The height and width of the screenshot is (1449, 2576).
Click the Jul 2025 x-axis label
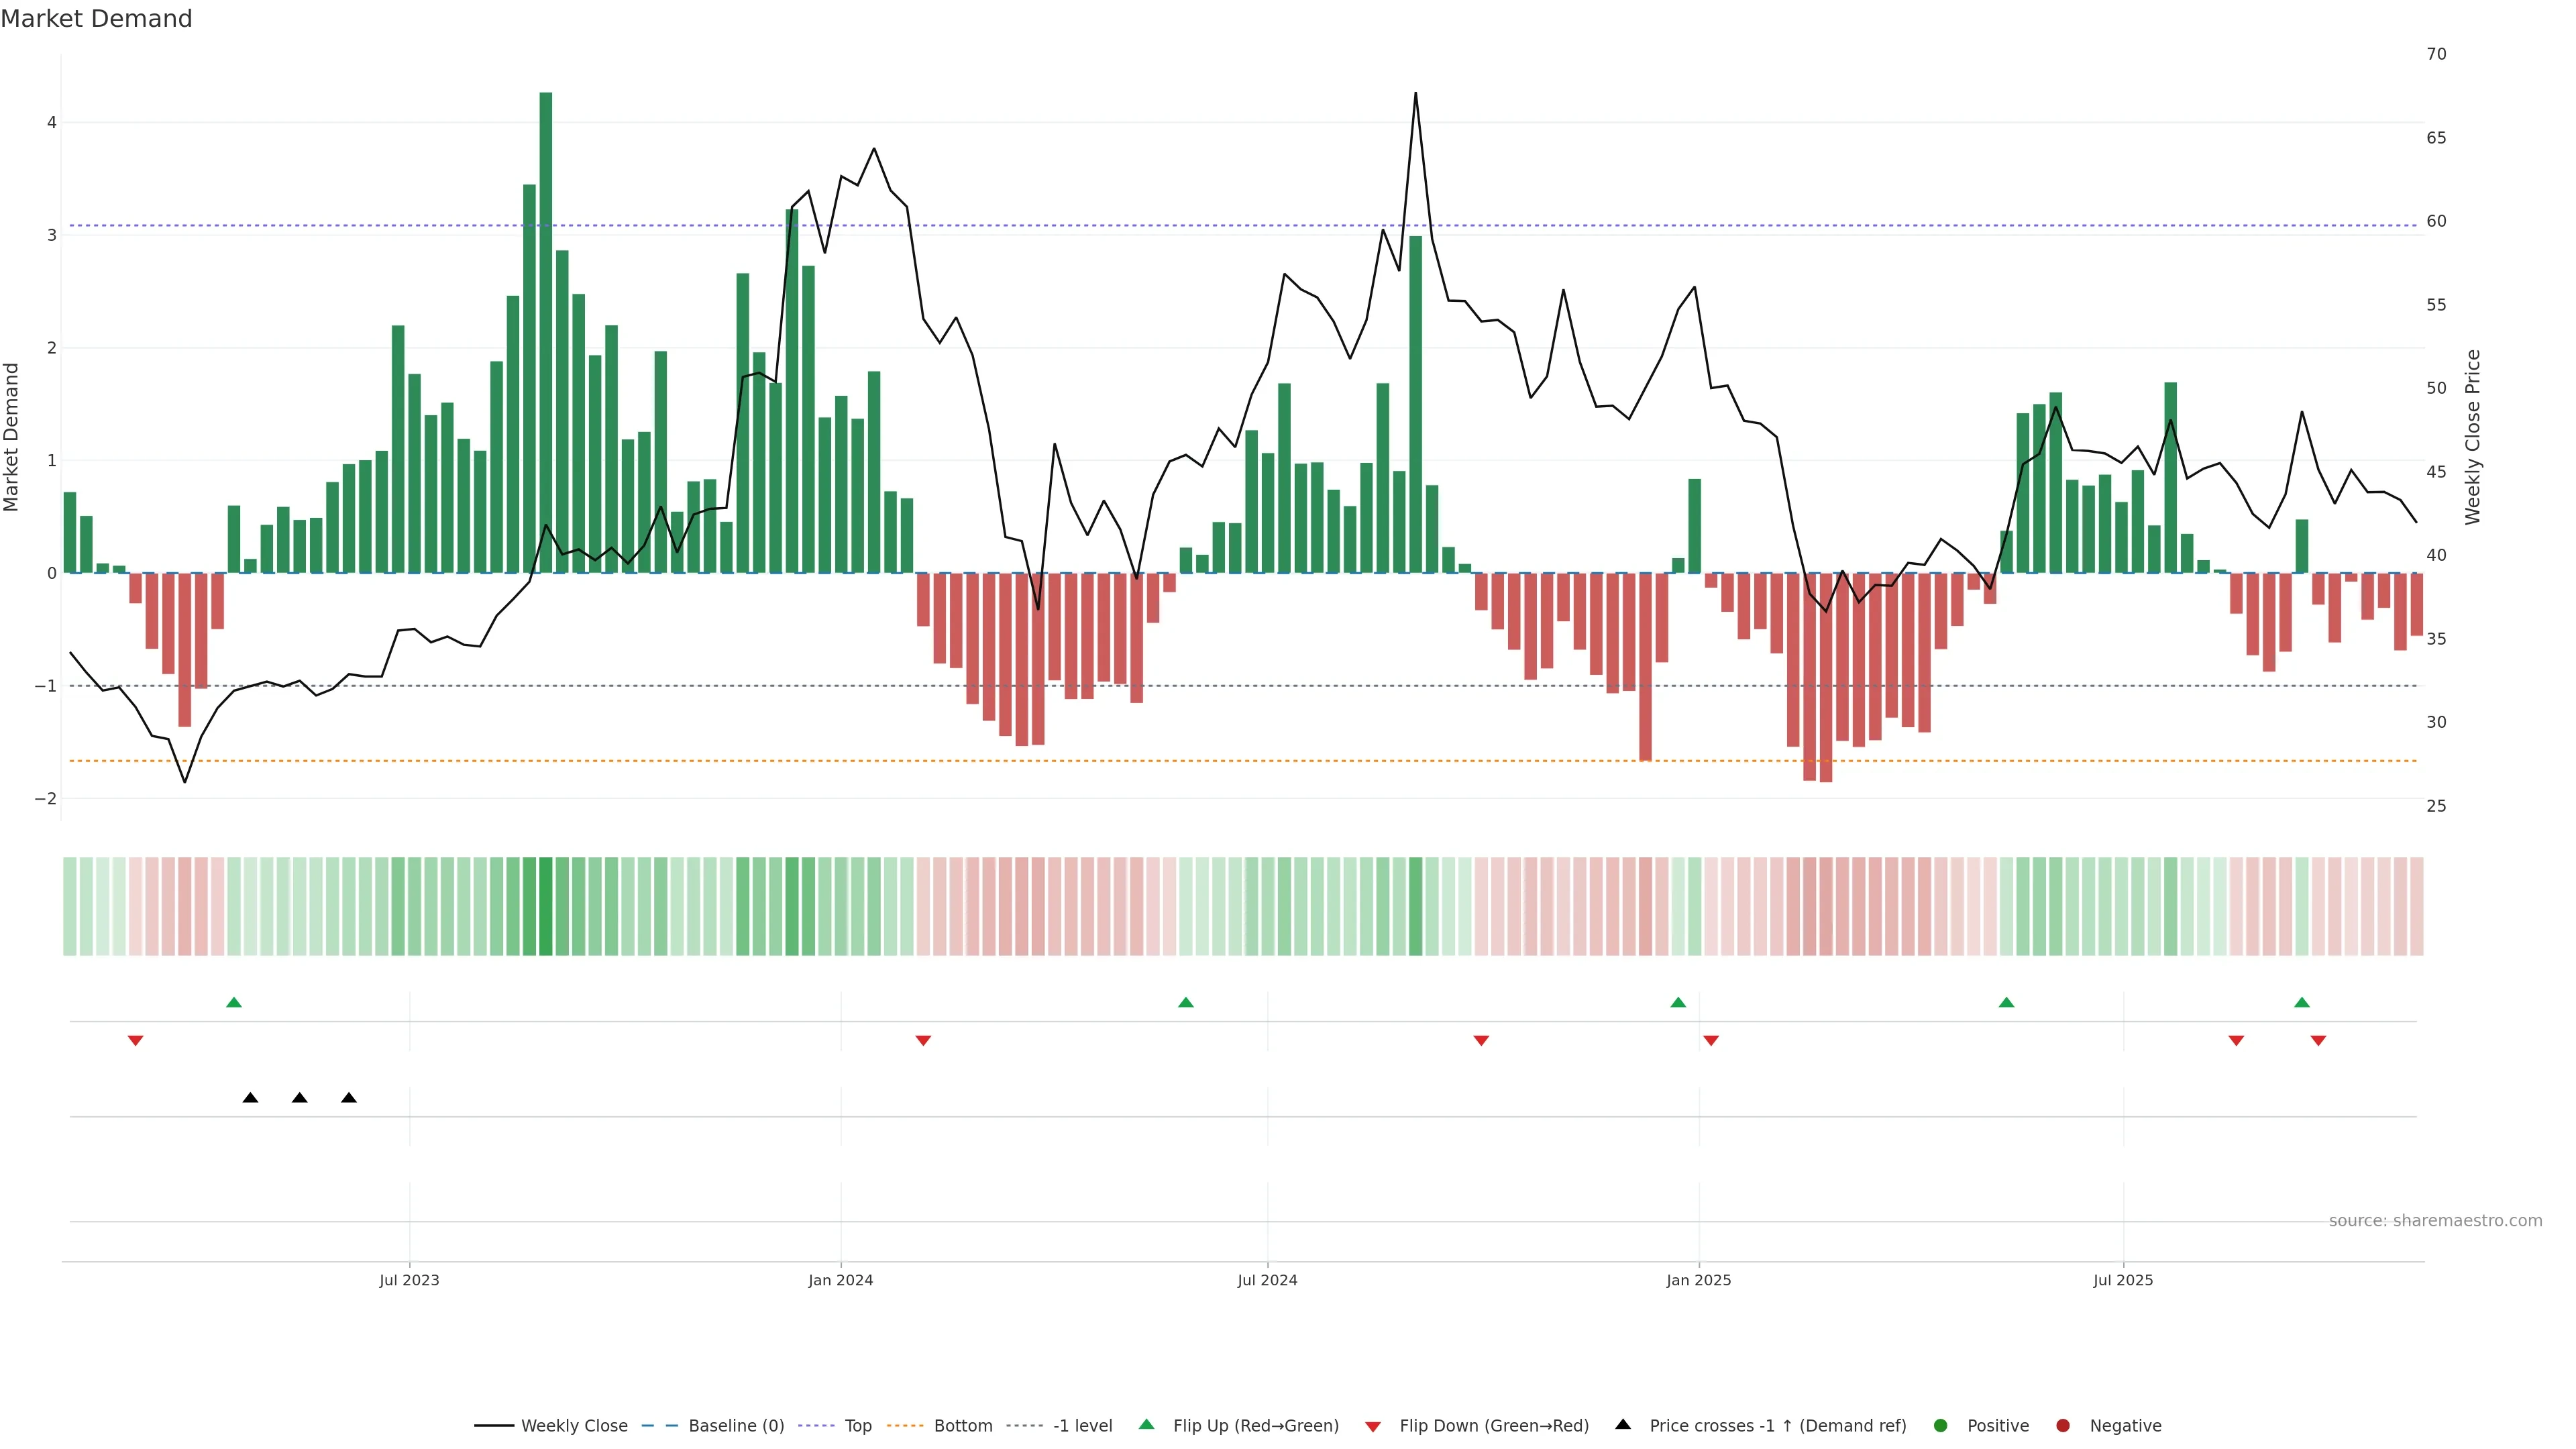tap(2123, 1280)
